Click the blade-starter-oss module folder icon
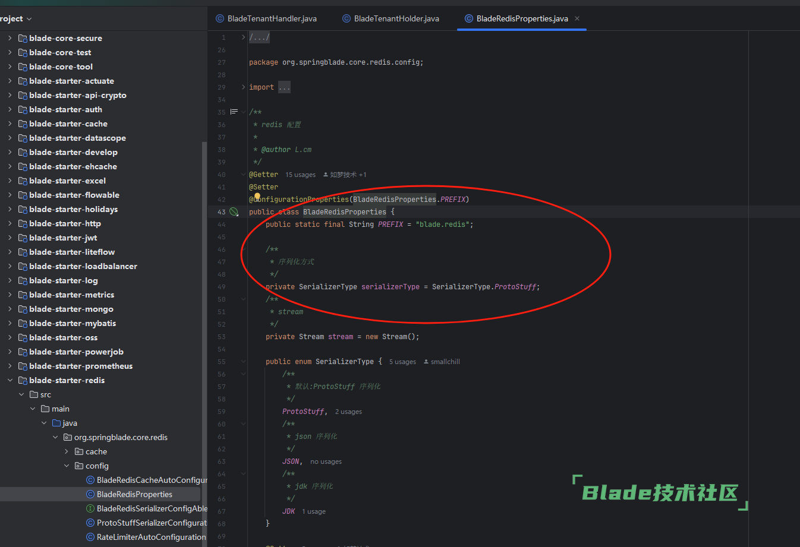 click(23, 337)
